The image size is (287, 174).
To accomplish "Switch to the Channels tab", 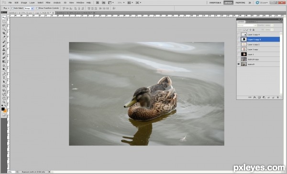I will click(251, 22).
